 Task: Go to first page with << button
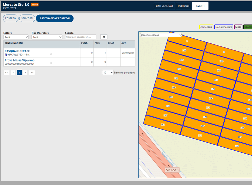point(7,72)
